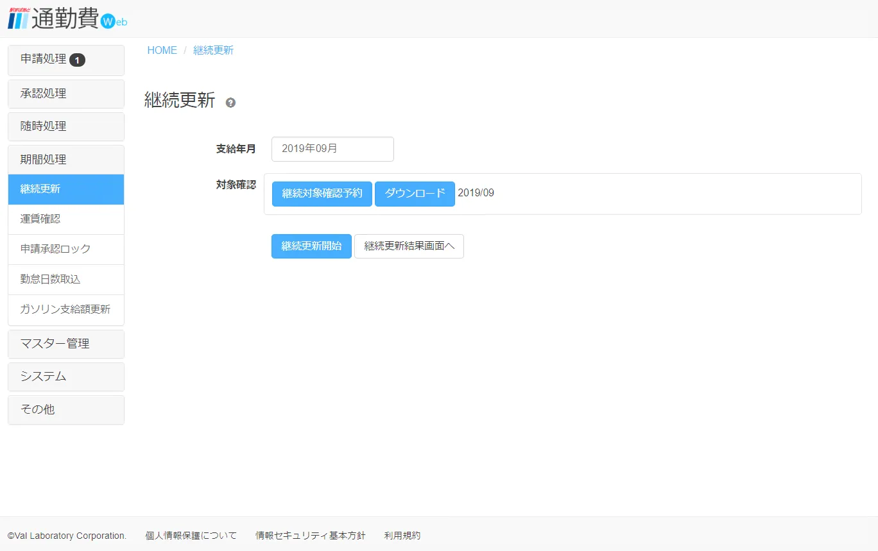The image size is (878, 551).
Task: Go to 申請承認ロック page
Action: pyautogui.click(x=56, y=249)
